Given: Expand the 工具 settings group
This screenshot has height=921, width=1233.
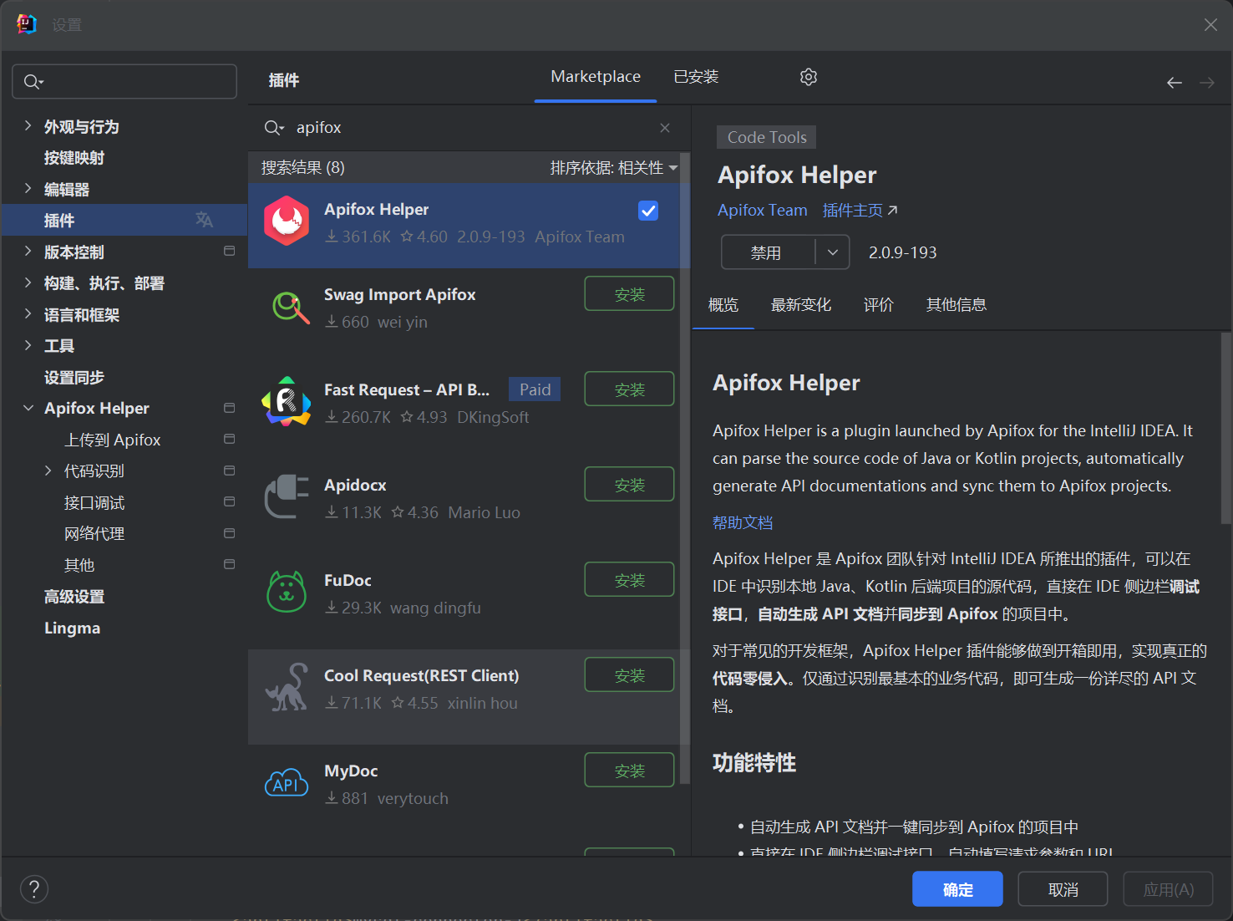Looking at the screenshot, I should click(x=28, y=345).
